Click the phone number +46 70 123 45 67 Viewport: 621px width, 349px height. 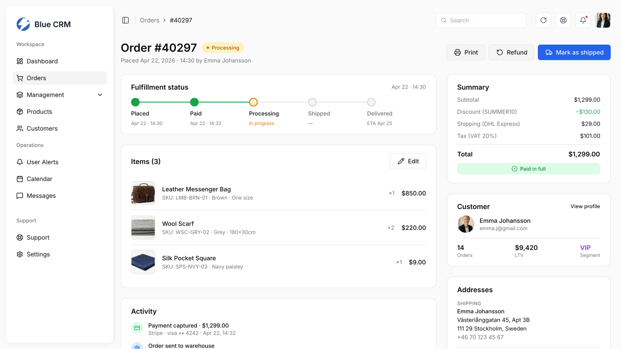[x=480, y=337]
